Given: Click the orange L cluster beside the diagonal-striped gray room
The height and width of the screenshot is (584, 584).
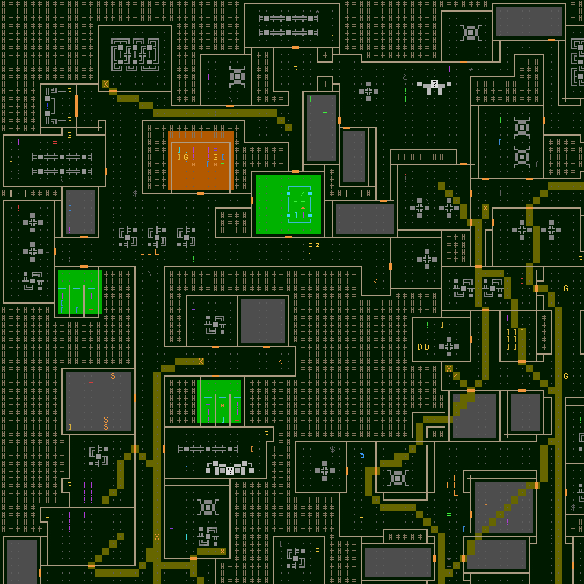Looking at the screenshot, I should [453, 485].
